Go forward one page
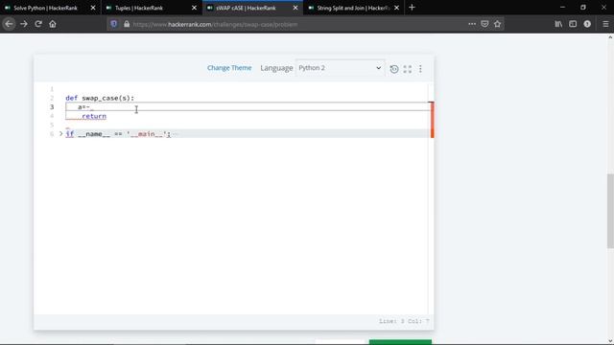Viewport: 614px width, 345px height. coord(24,24)
